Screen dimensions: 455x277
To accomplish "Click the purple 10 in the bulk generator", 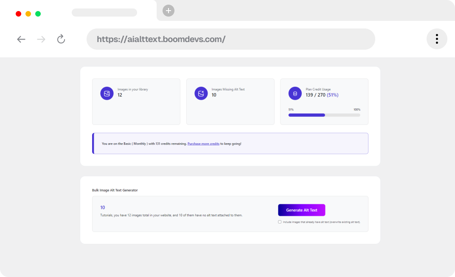I will (x=103, y=208).
